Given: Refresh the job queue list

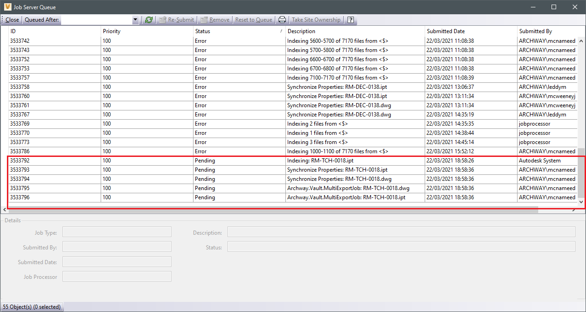Looking at the screenshot, I should (x=148, y=20).
